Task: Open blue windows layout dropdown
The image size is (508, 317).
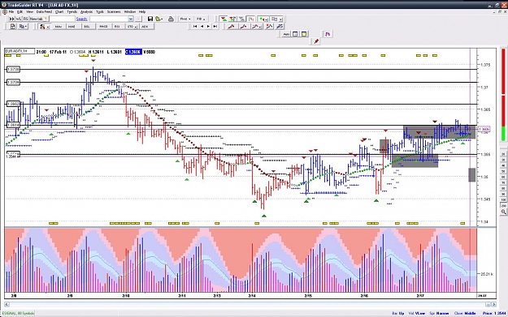Action: [x=276, y=19]
